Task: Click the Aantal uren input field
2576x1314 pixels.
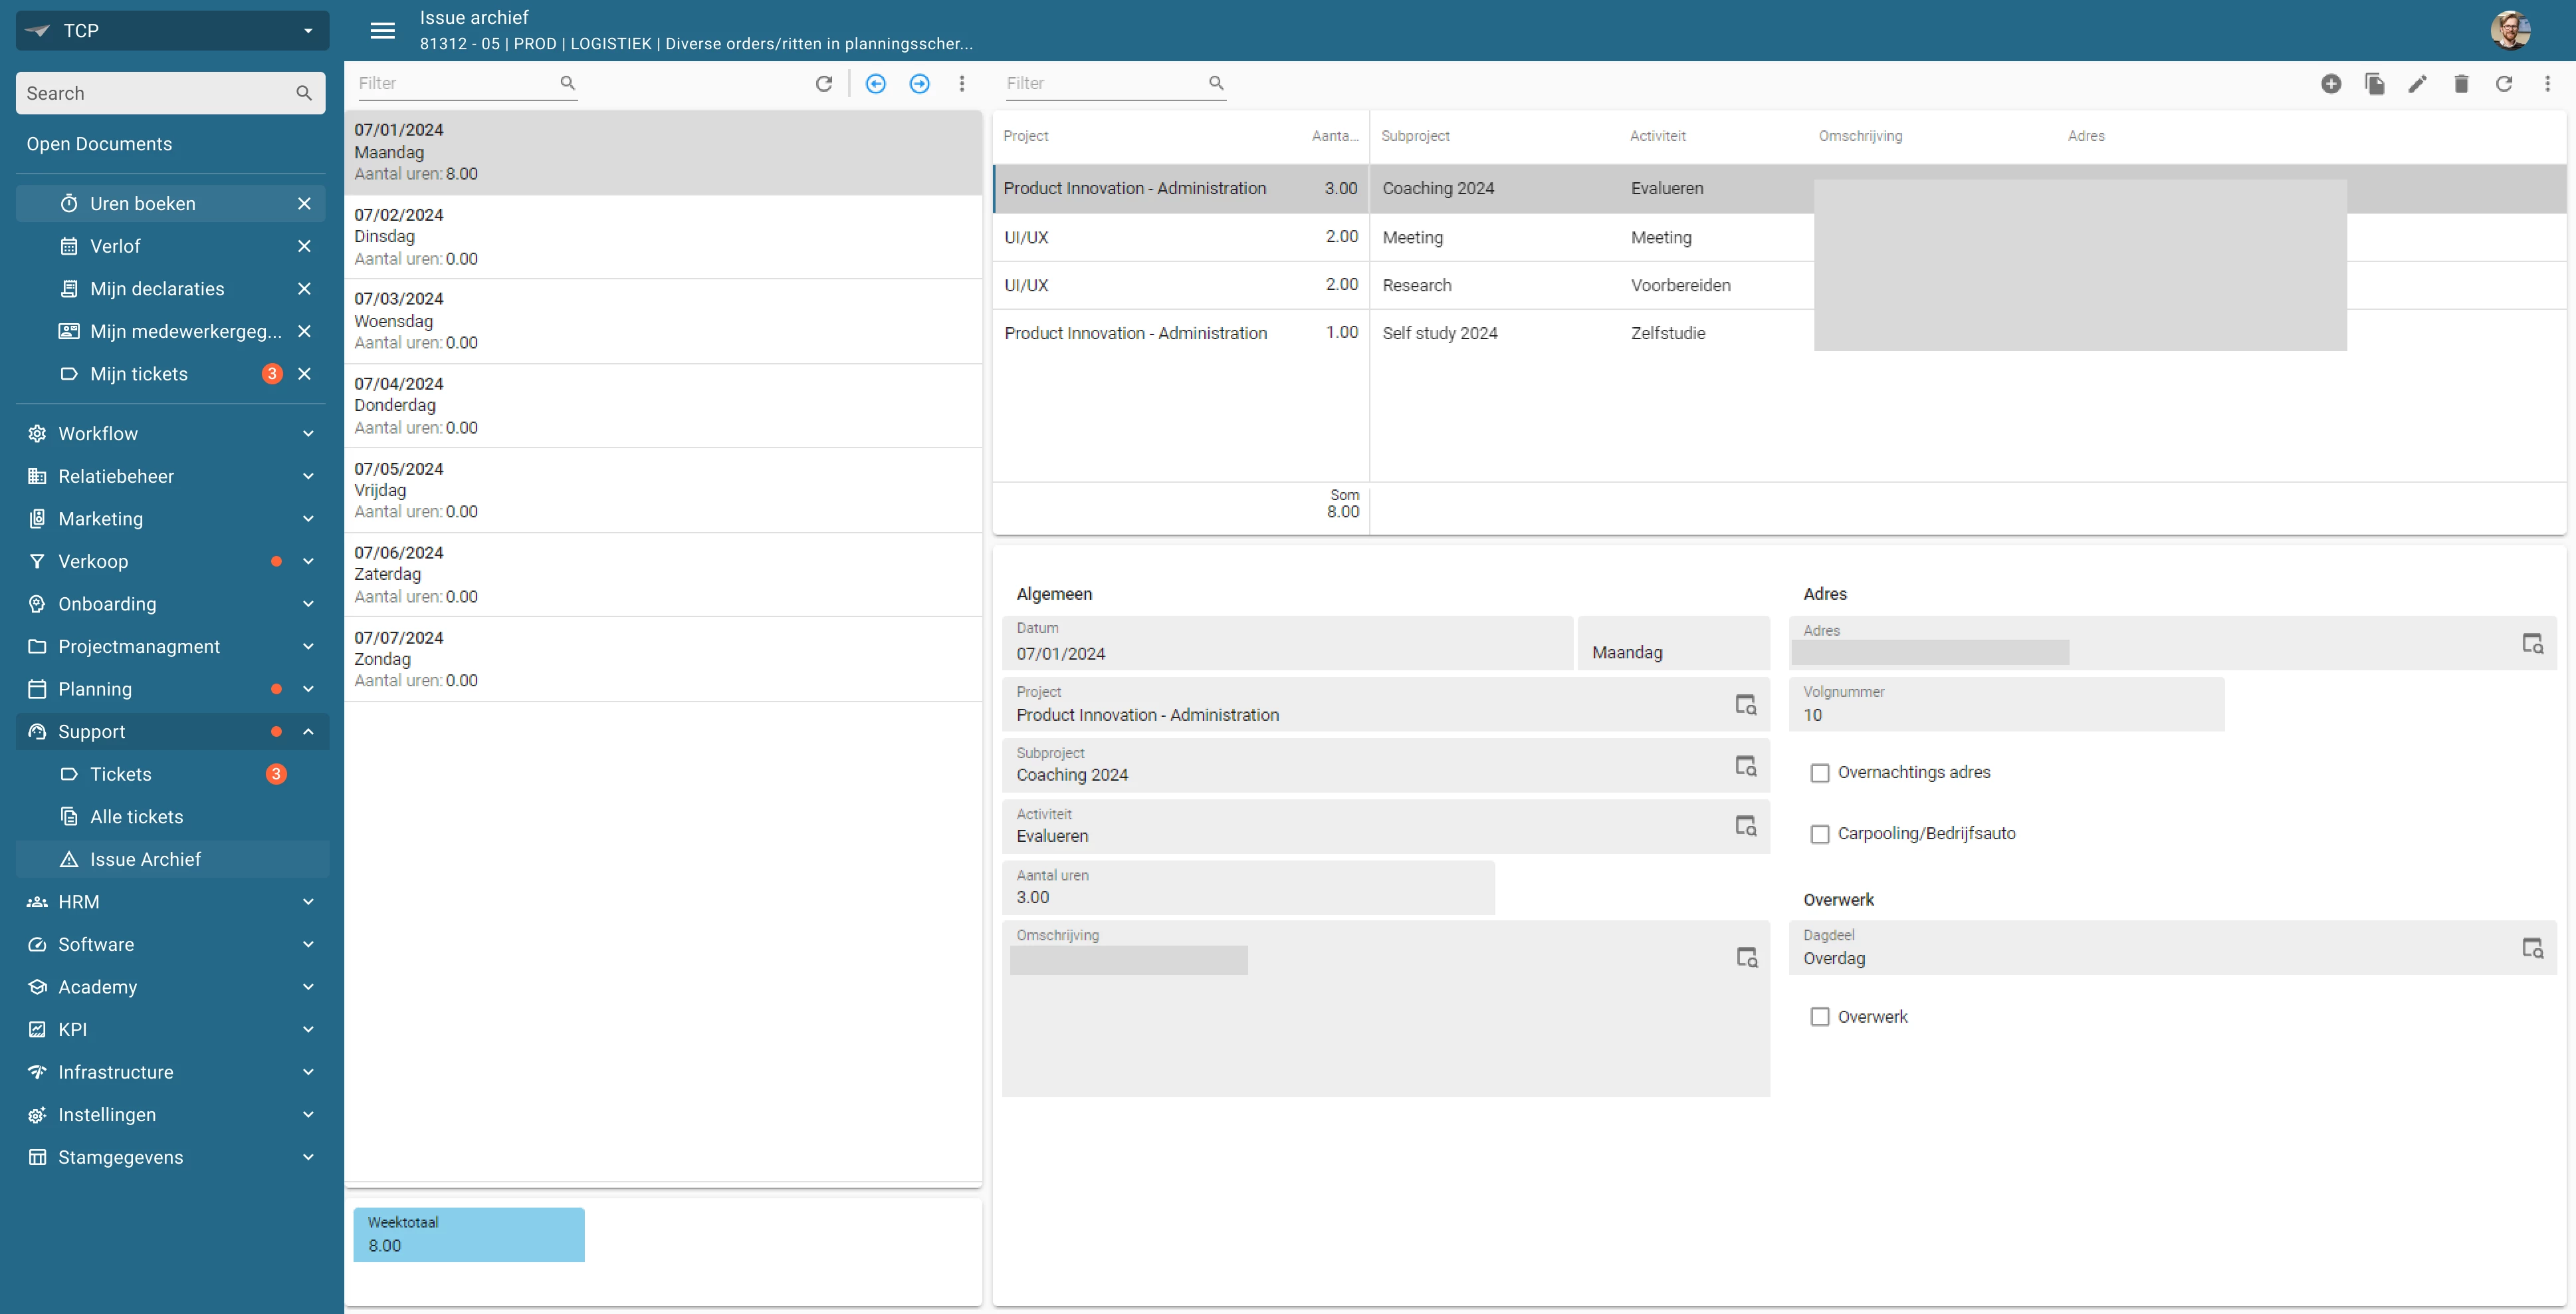Action: point(1248,888)
